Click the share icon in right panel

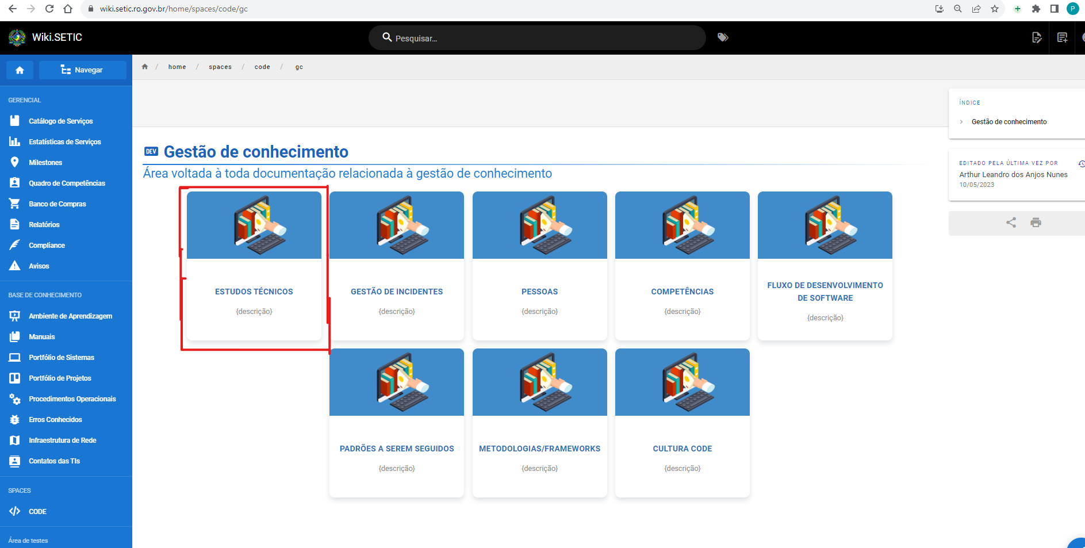(x=1011, y=223)
